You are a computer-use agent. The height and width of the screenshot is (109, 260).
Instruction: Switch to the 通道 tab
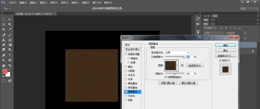click(213, 24)
